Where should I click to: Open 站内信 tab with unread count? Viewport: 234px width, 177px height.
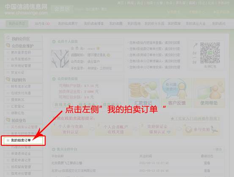pos(42,24)
